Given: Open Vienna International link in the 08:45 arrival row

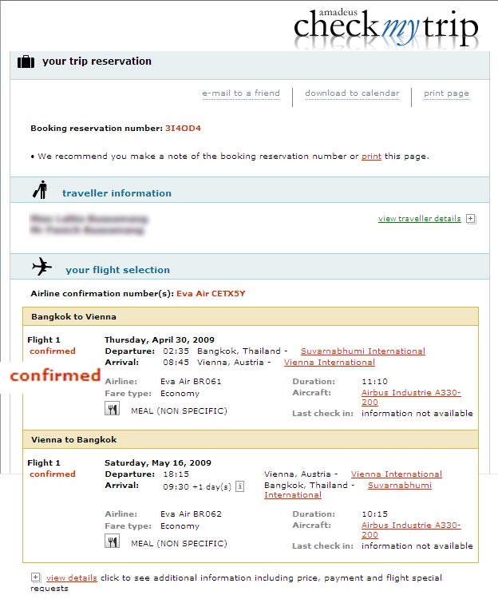Looking at the screenshot, I should click(x=330, y=362).
